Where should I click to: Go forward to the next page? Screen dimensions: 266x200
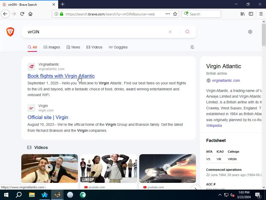(x=14, y=14)
